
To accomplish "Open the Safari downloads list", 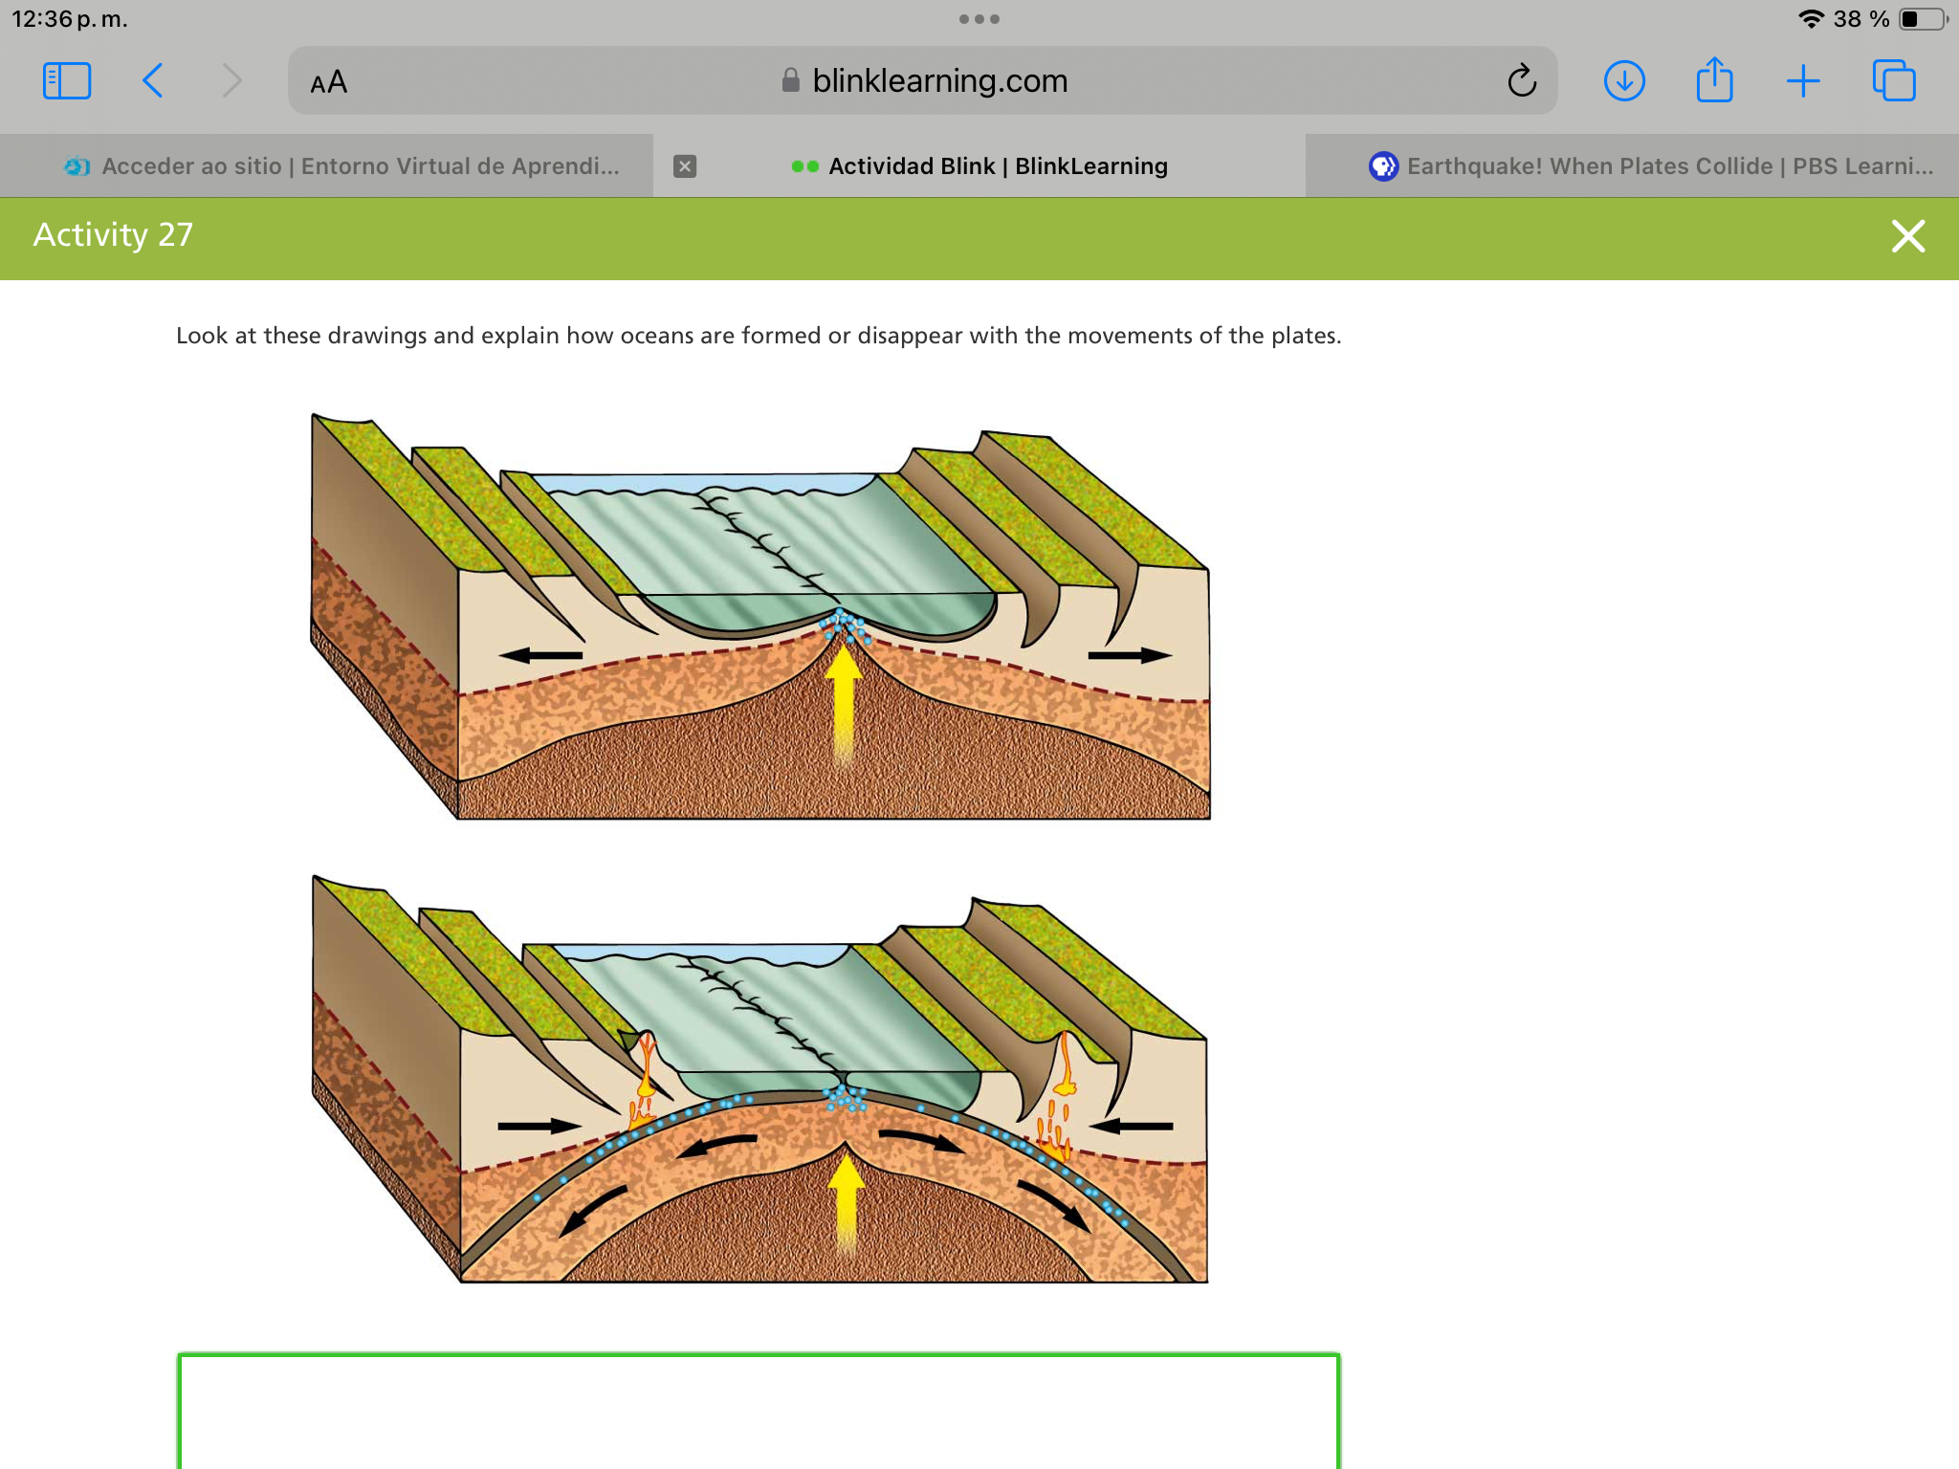I will click(x=1624, y=81).
